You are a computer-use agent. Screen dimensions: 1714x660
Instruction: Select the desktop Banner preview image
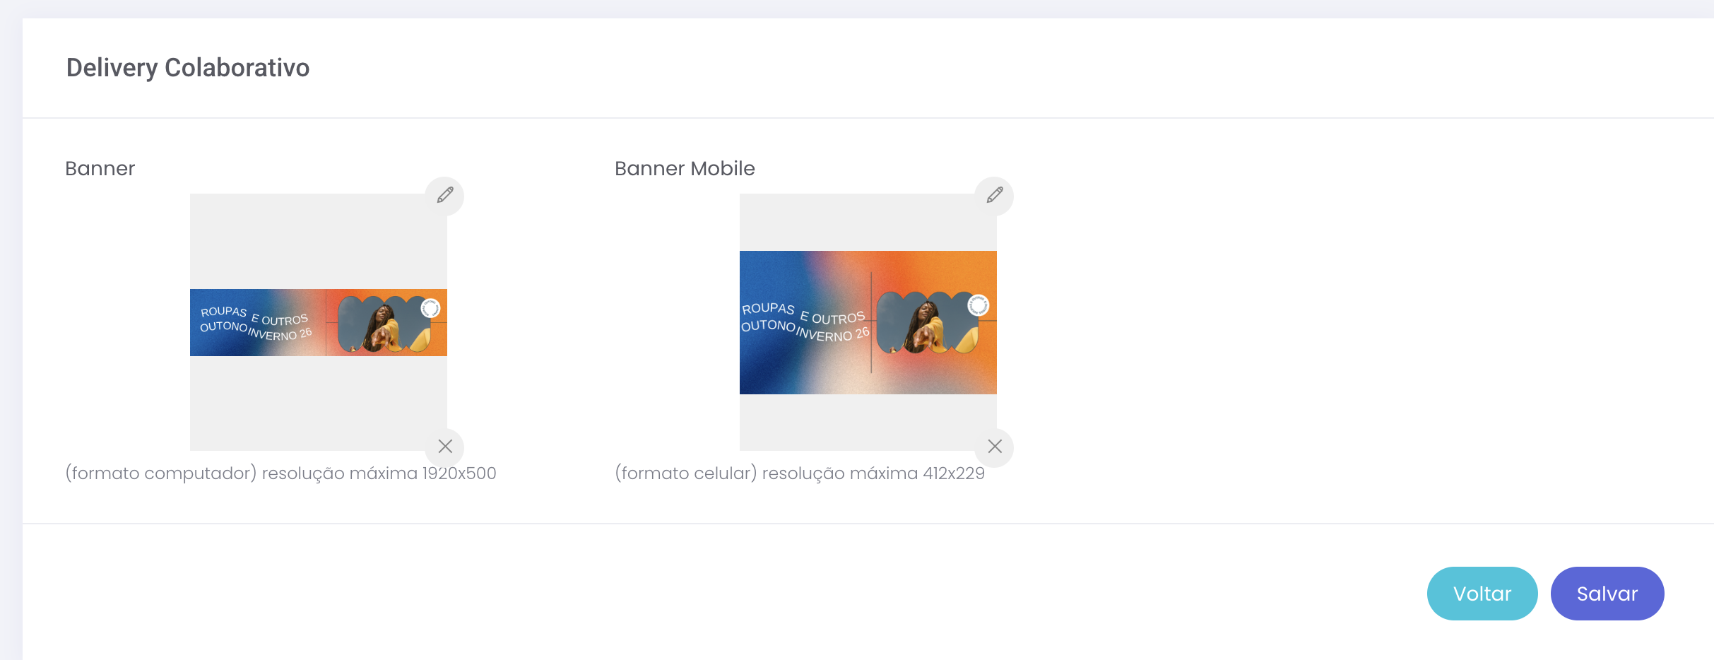point(319,322)
